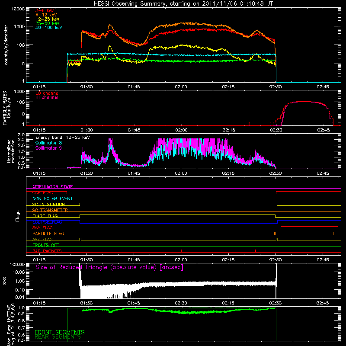
Task: Click the BAD_PACKETS spike at 02:00
Action: click(181, 251)
